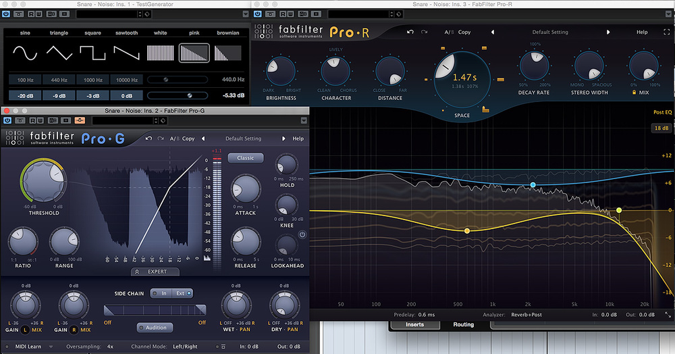Select blue EQ node on decay rate curve
The height and width of the screenshot is (354, 675).
point(533,184)
